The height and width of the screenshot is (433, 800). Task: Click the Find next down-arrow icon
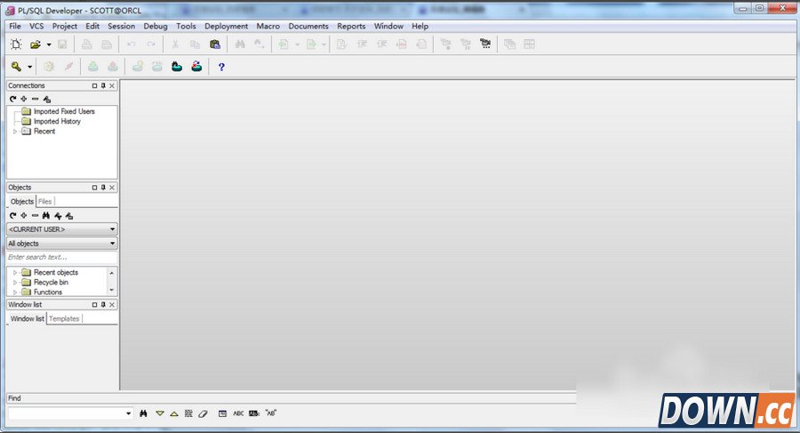(x=160, y=413)
